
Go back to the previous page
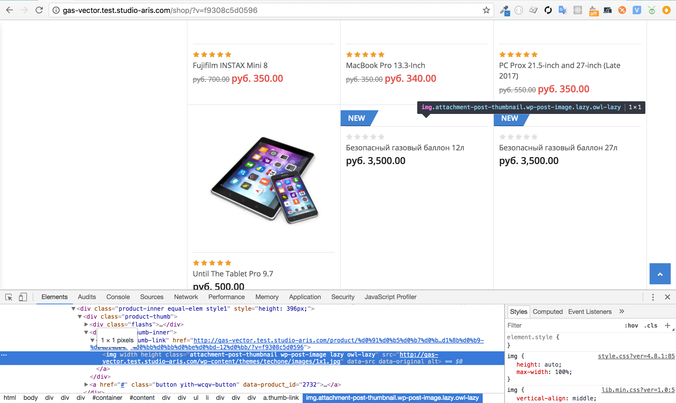pyautogui.click(x=10, y=10)
